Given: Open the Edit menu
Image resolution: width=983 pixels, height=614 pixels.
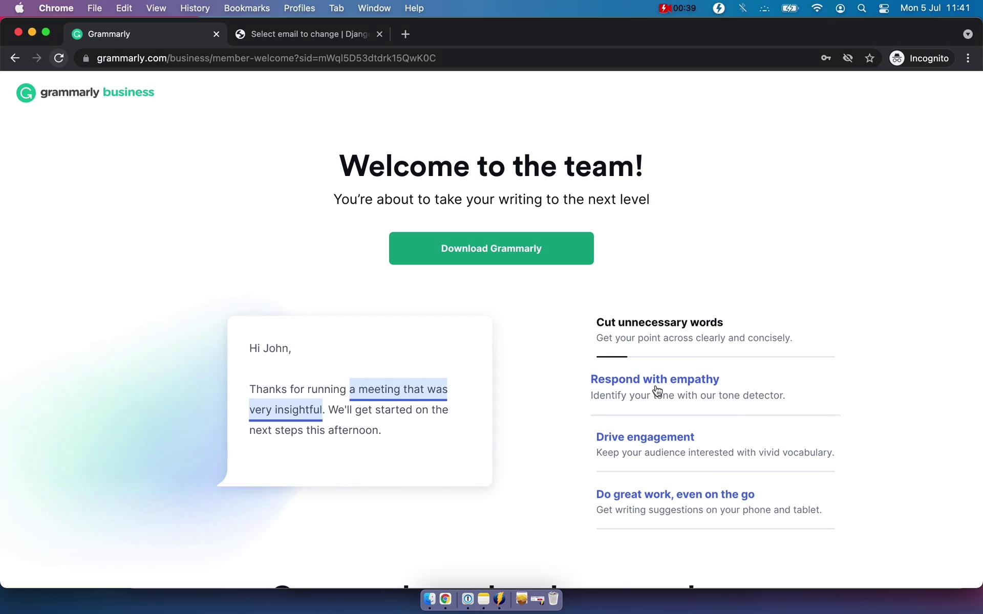Looking at the screenshot, I should point(124,8).
